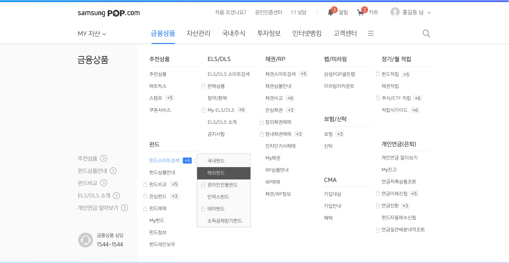Open the 처음 오셨나요? link

coord(231,12)
